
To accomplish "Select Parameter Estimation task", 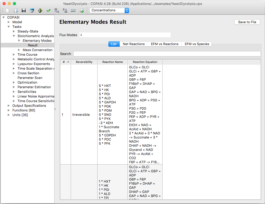I will [x=34, y=87].
